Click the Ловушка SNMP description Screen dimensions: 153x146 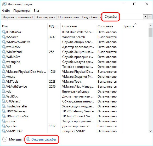pyautogui.click(x=73, y=131)
